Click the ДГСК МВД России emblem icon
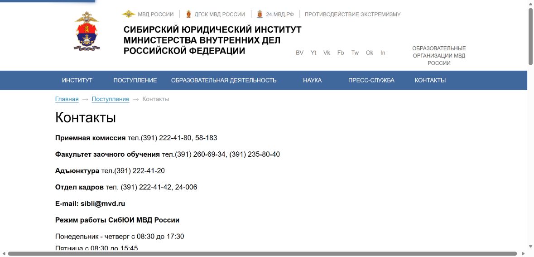This screenshot has width=534, height=257. [x=188, y=15]
